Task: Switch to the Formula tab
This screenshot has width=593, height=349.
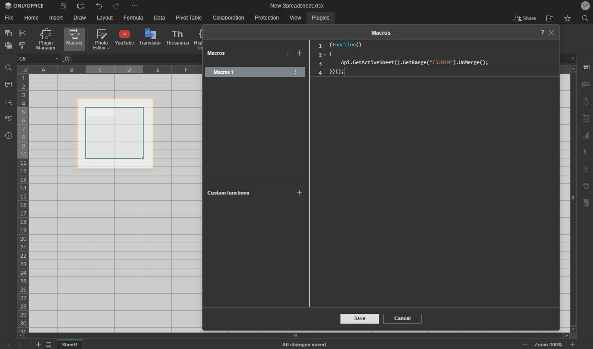Action: tap(133, 18)
